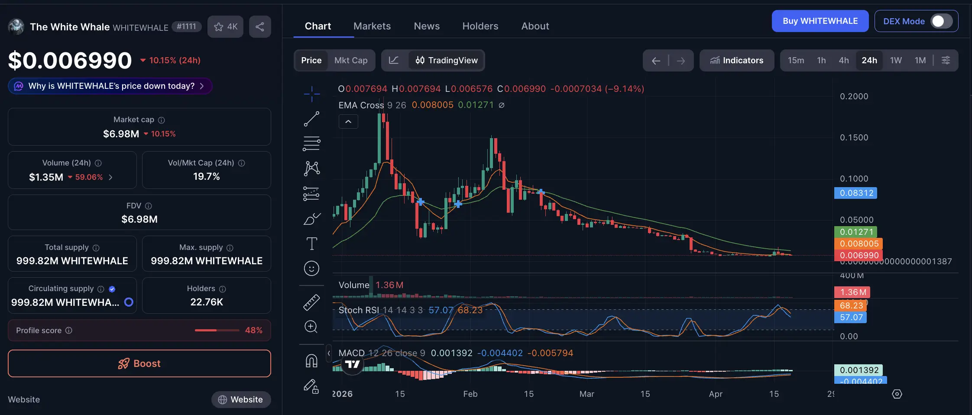Image resolution: width=972 pixels, height=415 pixels.
Task: Select the crosshair cursor tool
Action: 311,93
